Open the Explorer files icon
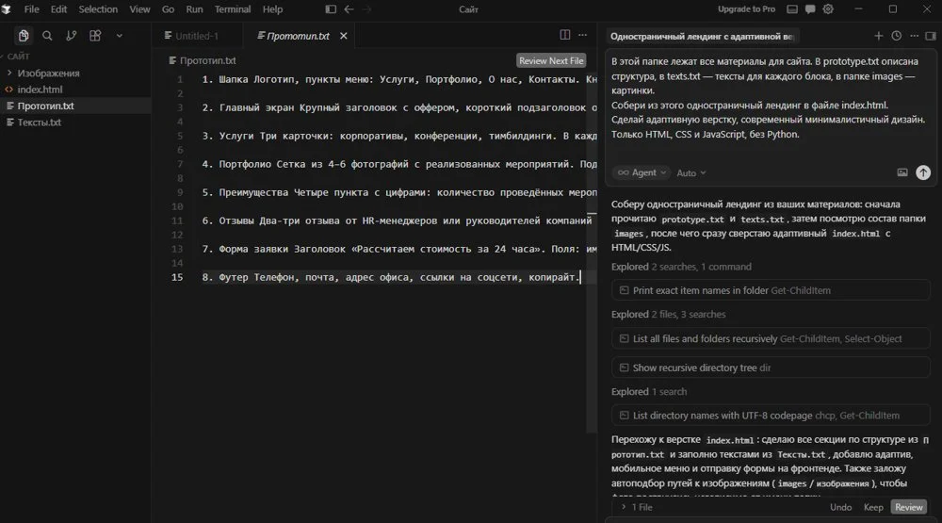Viewport: 942px width, 523px height. tap(24, 36)
